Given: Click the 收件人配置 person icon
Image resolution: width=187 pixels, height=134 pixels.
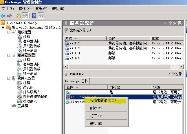Looking at the screenshot, I should pos(14,78).
